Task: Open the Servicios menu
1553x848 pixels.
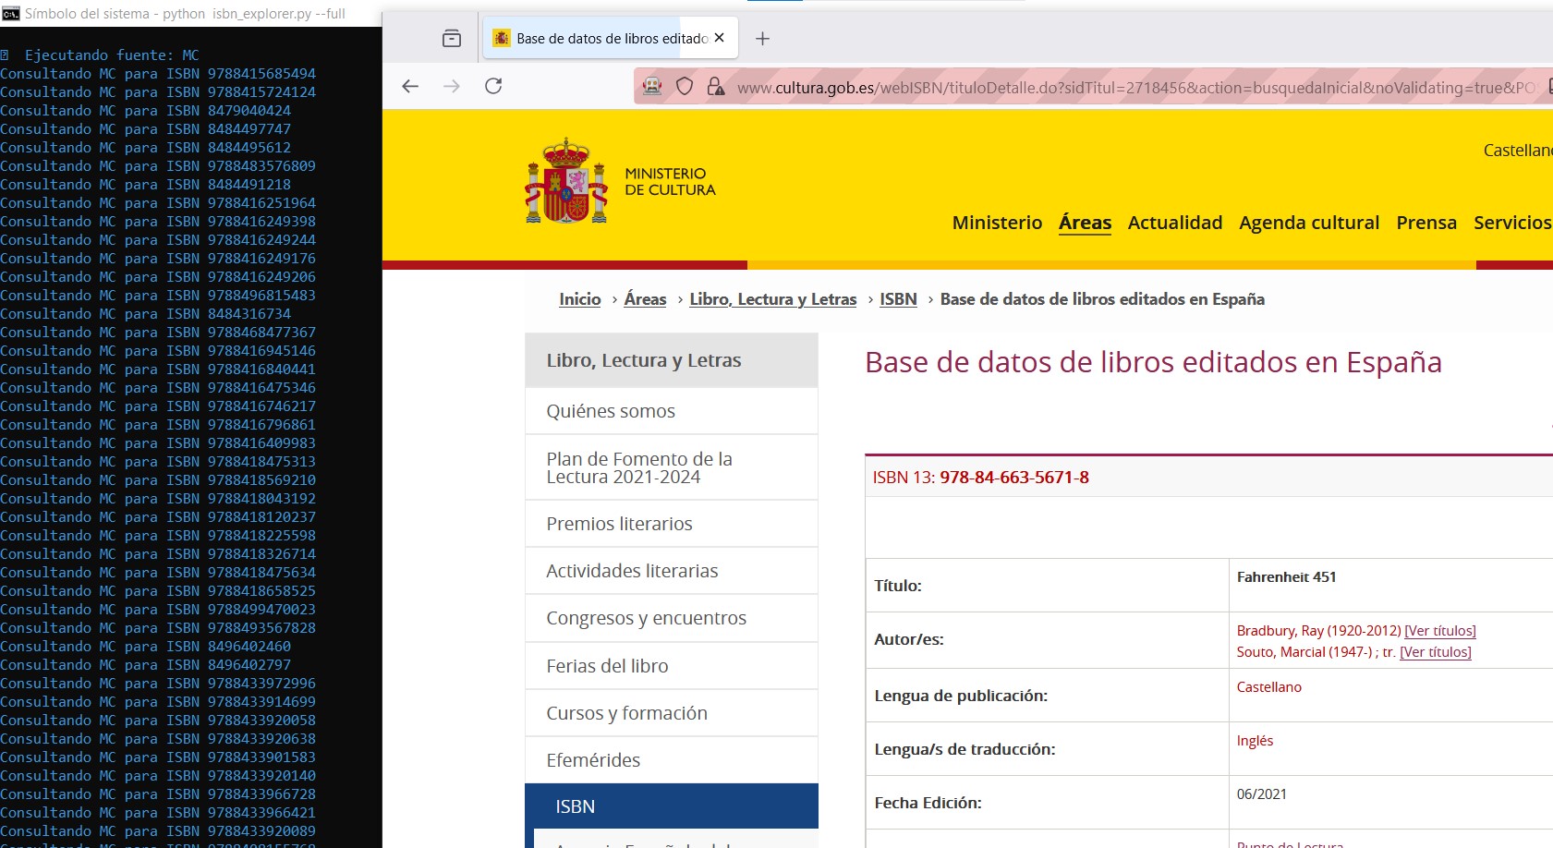Action: (x=1512, y=223)
